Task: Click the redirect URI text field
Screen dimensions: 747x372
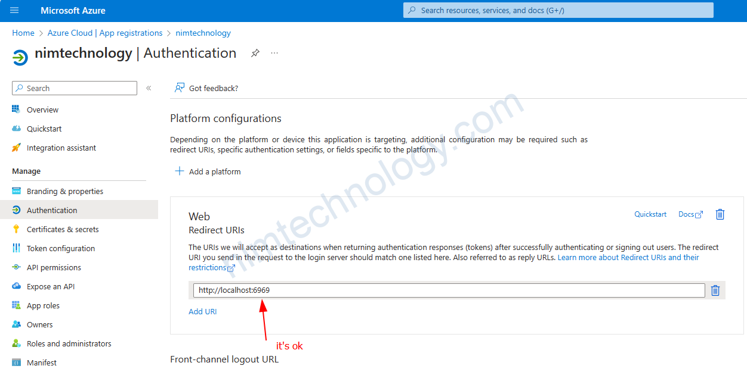Action: pos(449,290)
